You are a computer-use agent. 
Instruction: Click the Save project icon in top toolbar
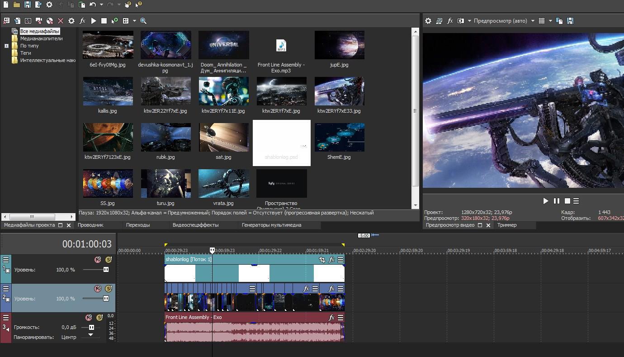pos(27,5)
